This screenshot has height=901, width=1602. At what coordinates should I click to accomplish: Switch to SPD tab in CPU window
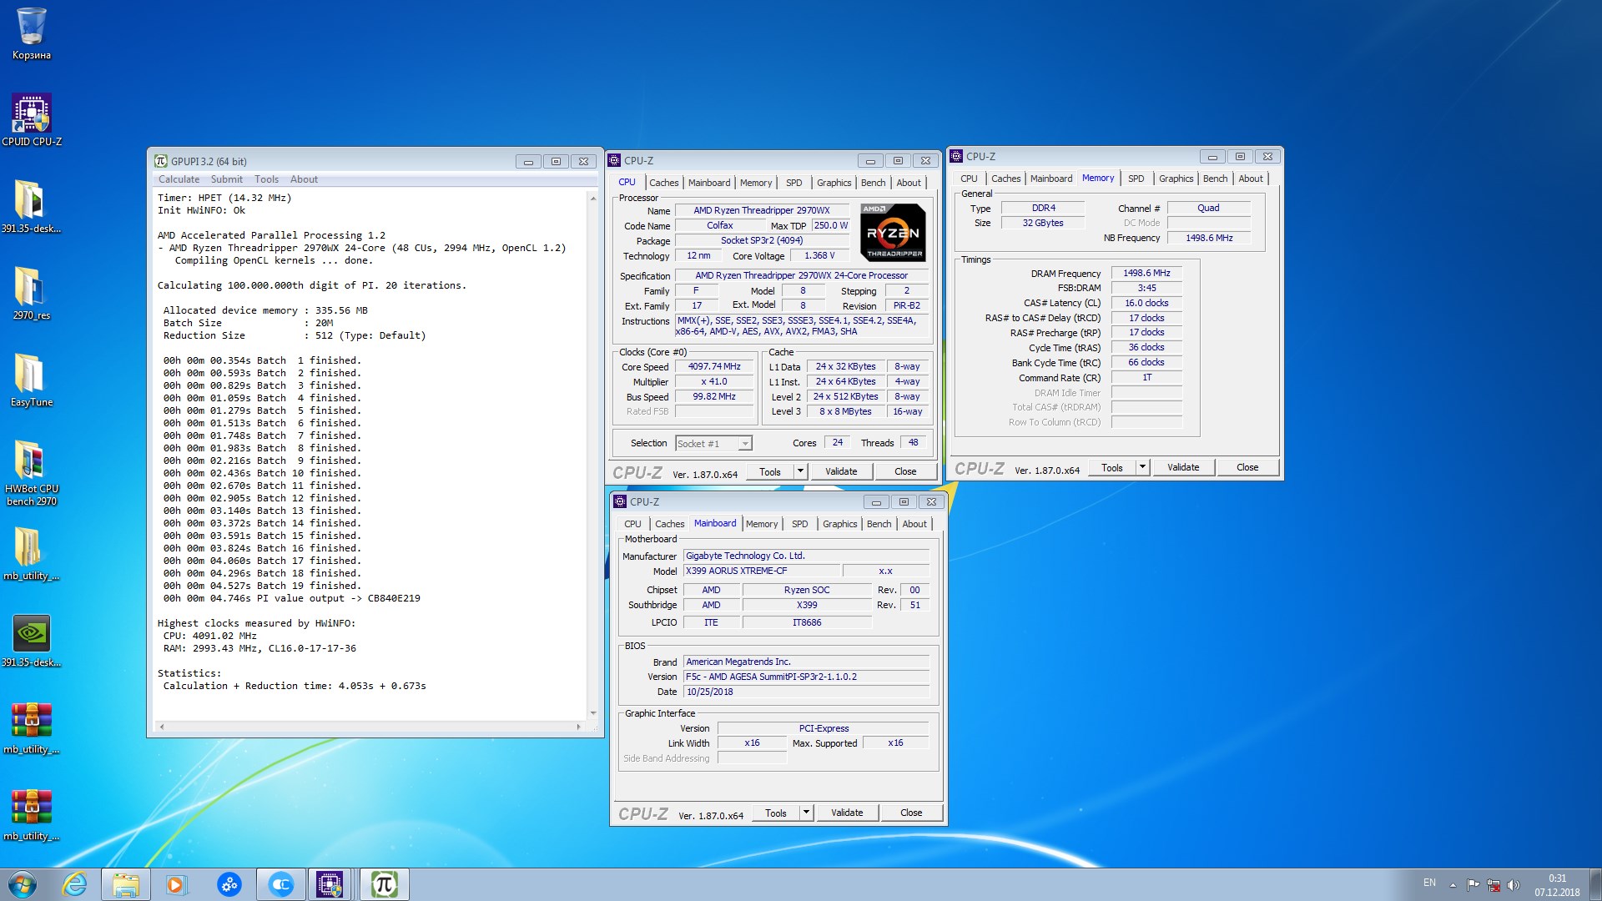[x=793, y=183]
